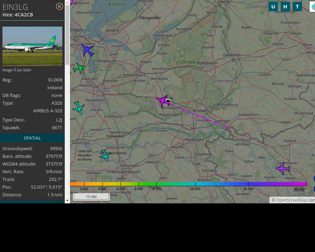
Task: Select the green aircraft near Maarssen
Action: pyautogui.click(x=79, y=68)
